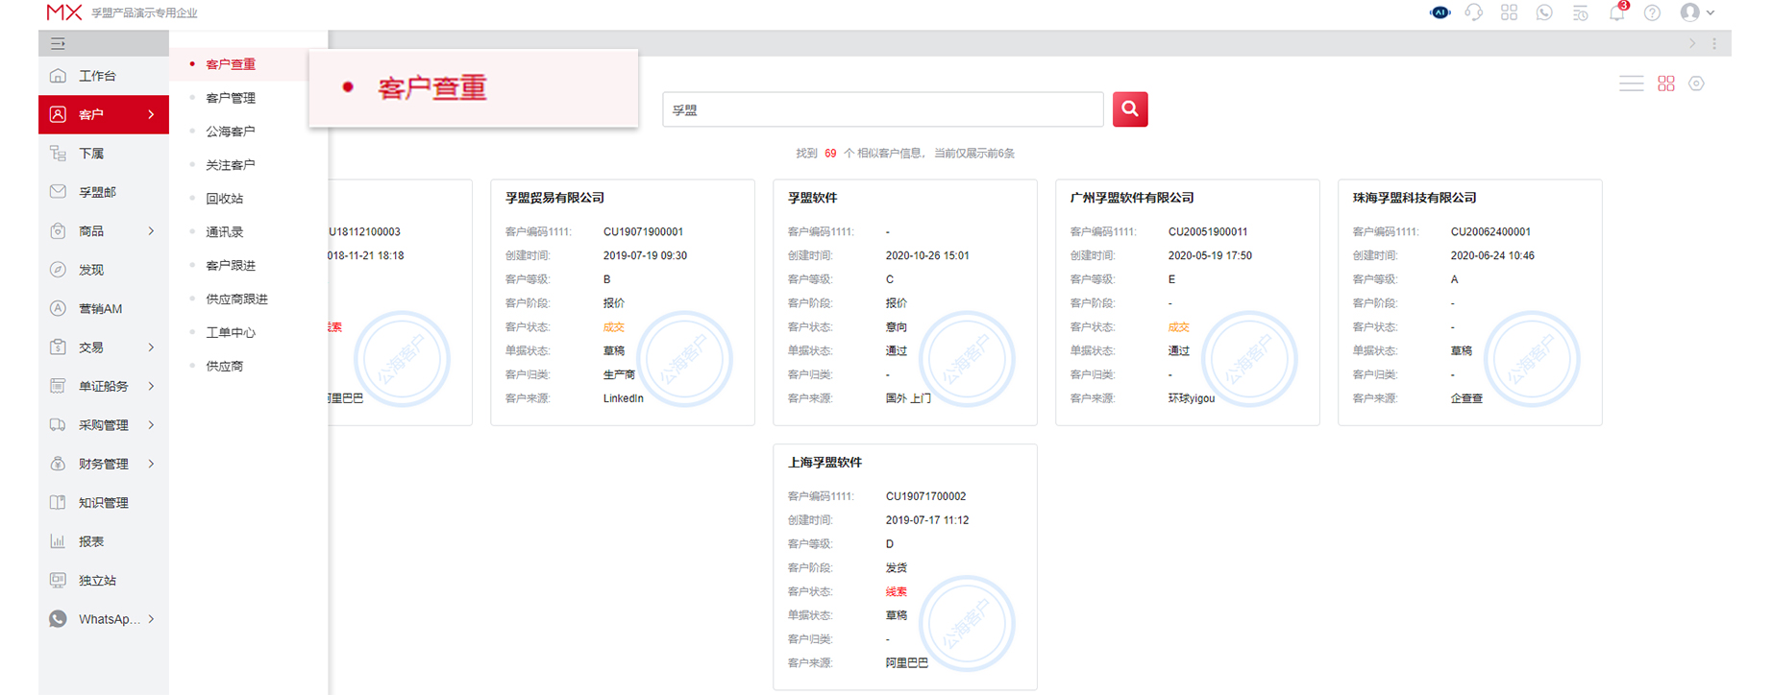Open the 上海孚盟软件 customer card
1772x695 pixels.
click(x=905, y=566)
